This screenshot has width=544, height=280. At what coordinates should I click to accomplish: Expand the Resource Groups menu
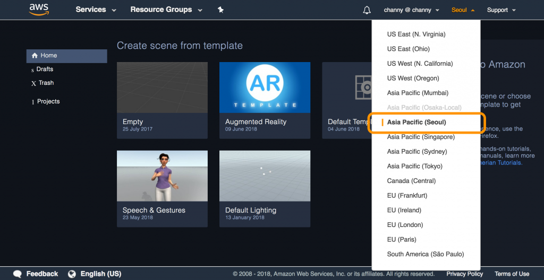[x=166, y=10]
